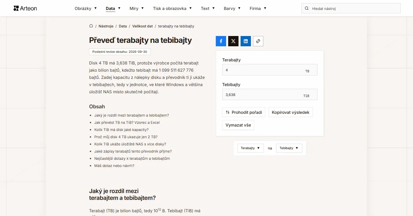Click the TiB unit suffix
Viewport: 413px width, 216px height.
coord(306,96)
